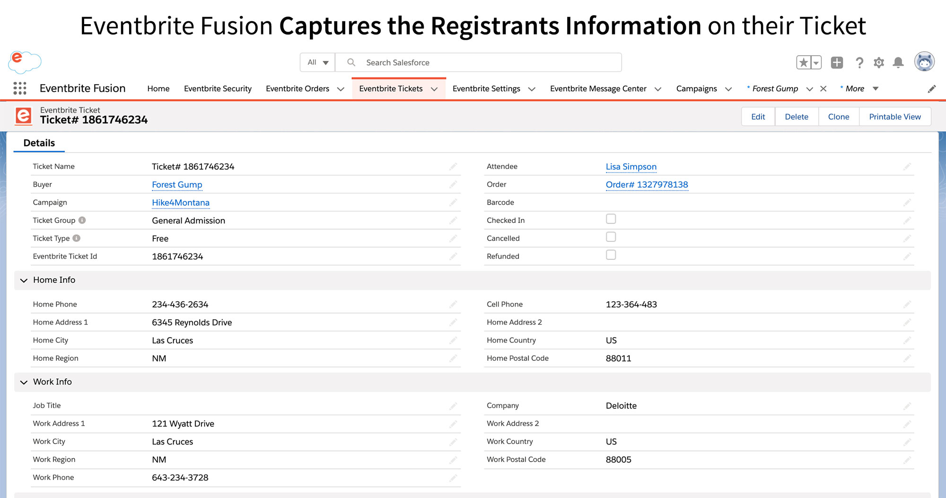The height and width of the screenshot is (498, 946).
Task: Open the Lisa Simpson attendee record
Action: tap(631, 166)
